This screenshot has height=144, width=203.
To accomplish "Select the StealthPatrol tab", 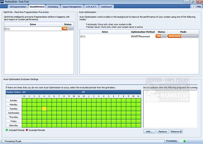I will tap(37, 7).
